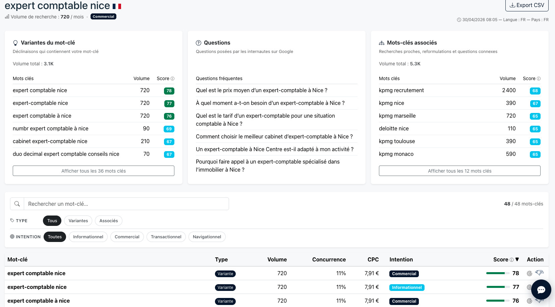Screen dimensions: 555x307
Task: Open question 'Quel est le tarif d'un expert-comptable pour une situation'
Action: tap(265, 120)
